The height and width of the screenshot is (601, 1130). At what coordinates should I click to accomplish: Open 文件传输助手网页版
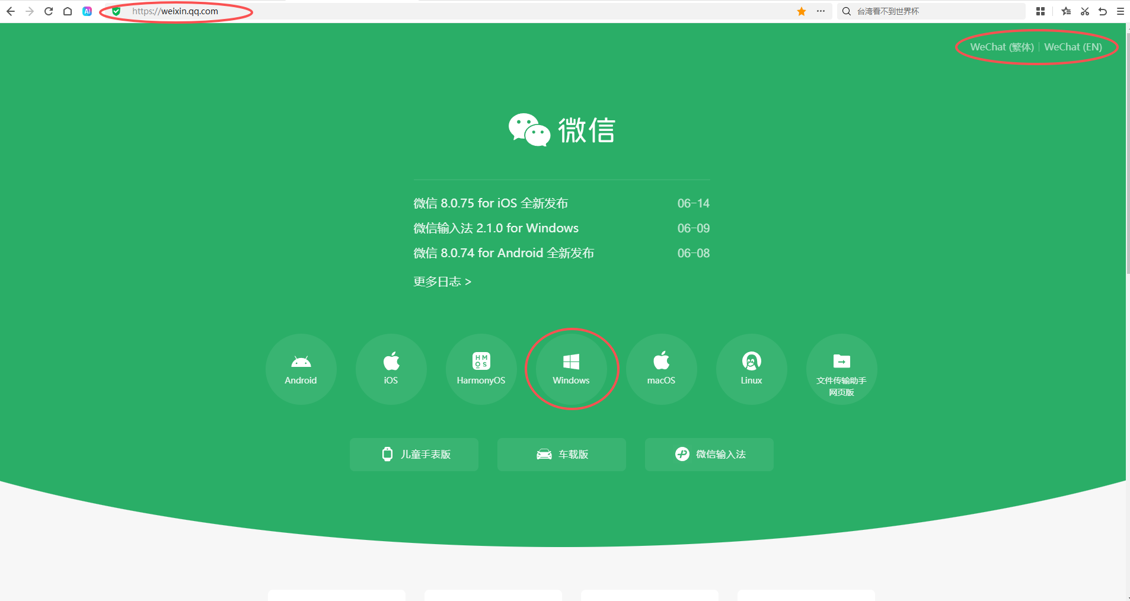point(842,369)
